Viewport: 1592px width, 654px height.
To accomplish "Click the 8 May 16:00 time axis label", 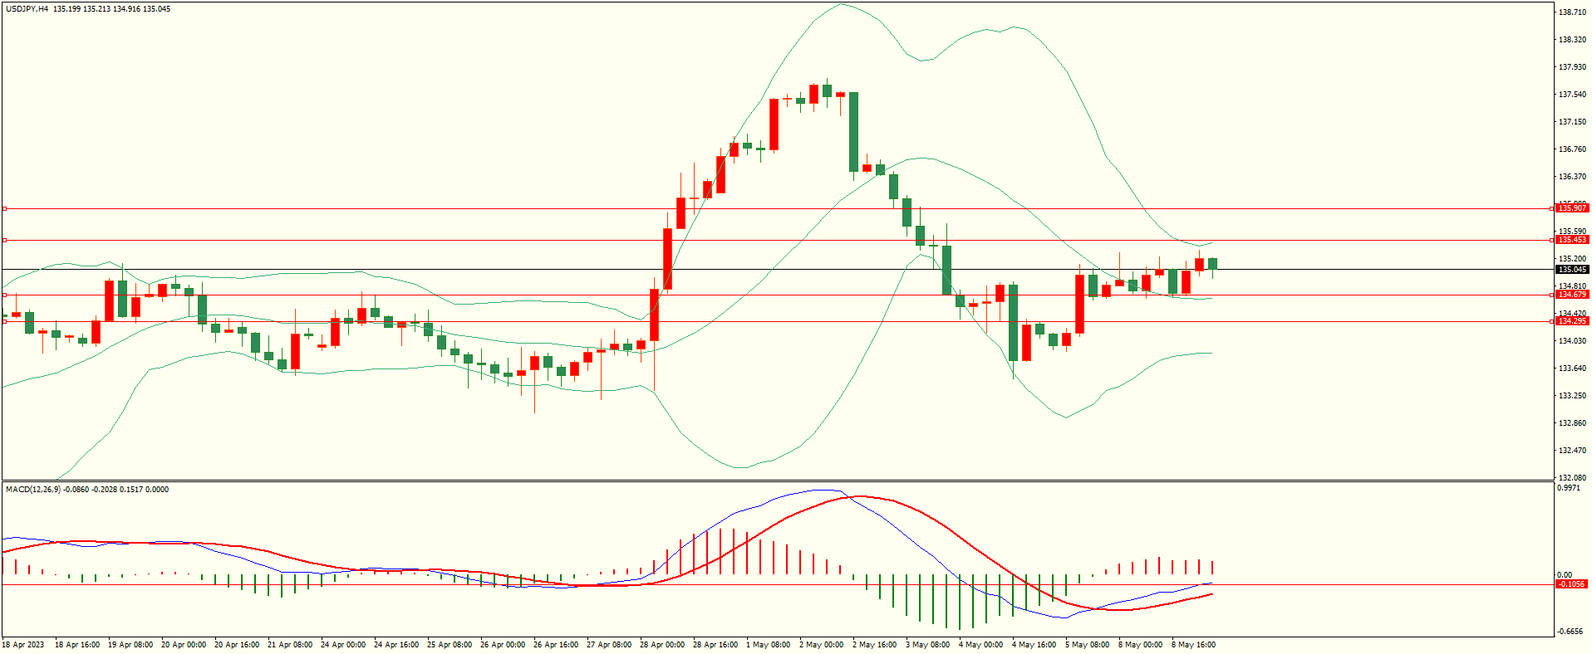I will tap(1193, 645).
